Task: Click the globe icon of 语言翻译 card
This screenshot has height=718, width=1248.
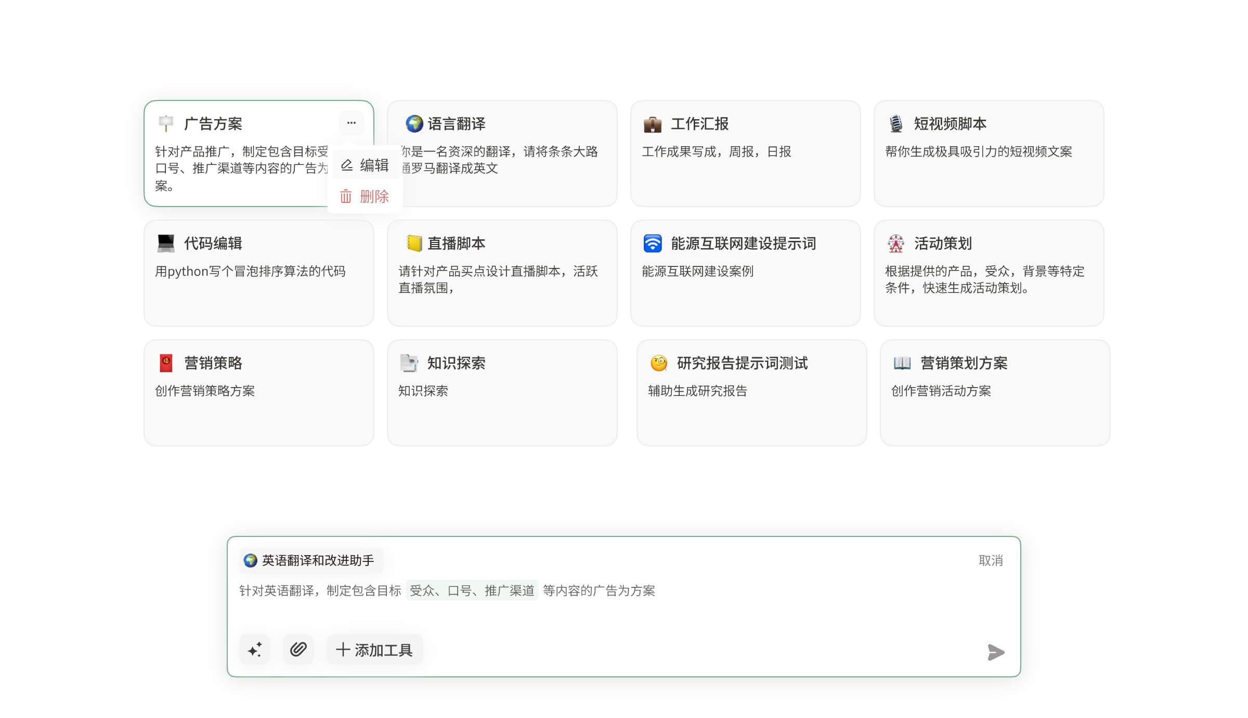Action: [x=414, y=123]
